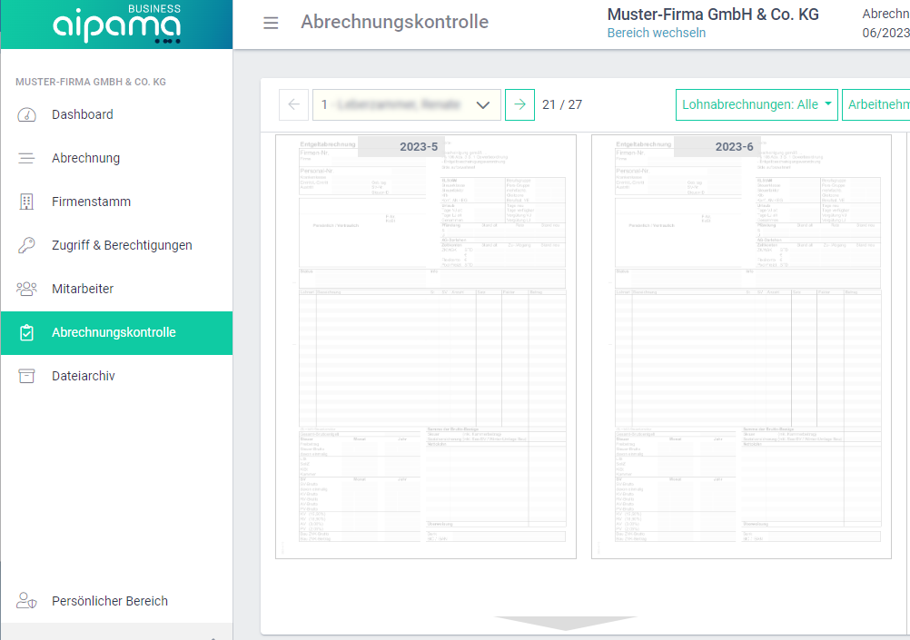910x640 pixels.
Task: Click the aipama Business logo
Action: (116, 25)
